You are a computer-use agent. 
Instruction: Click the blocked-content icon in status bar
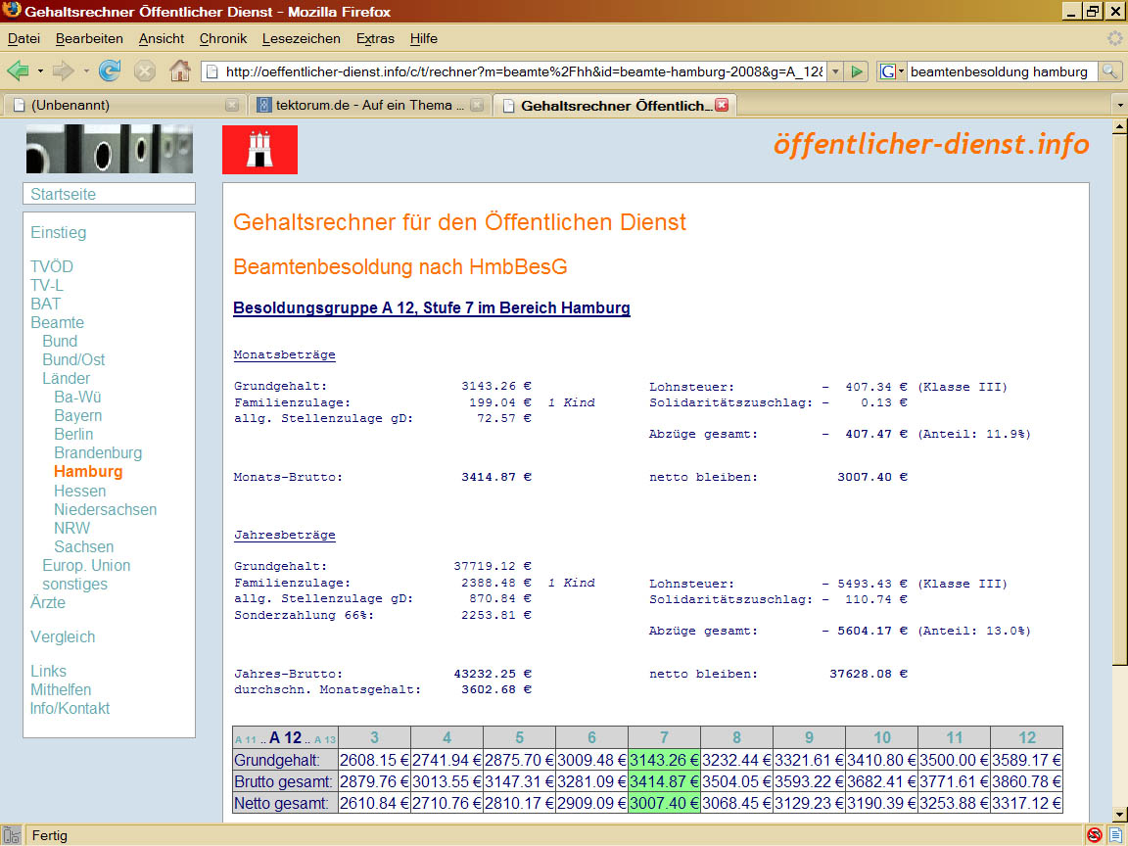pos(1095,835)
